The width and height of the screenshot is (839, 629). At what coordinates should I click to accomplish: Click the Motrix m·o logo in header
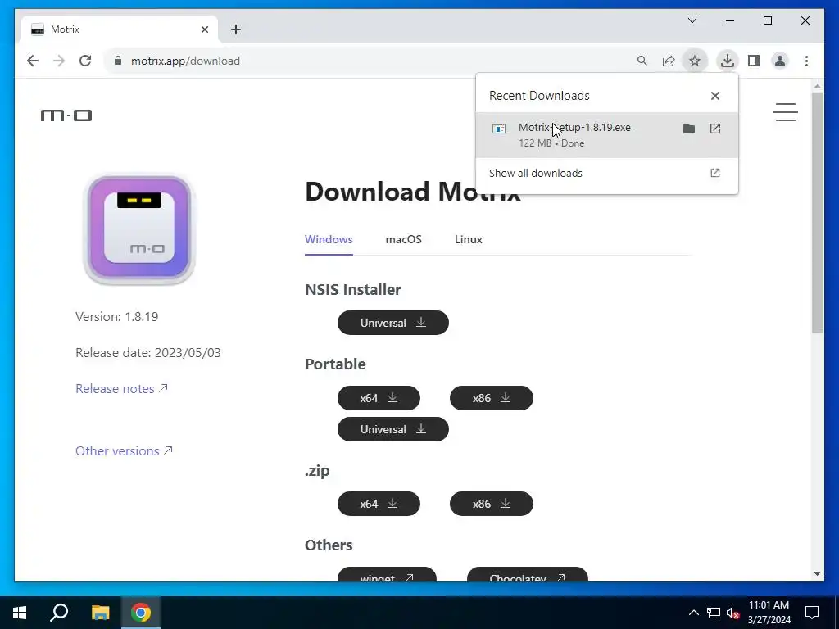(66, 115)
